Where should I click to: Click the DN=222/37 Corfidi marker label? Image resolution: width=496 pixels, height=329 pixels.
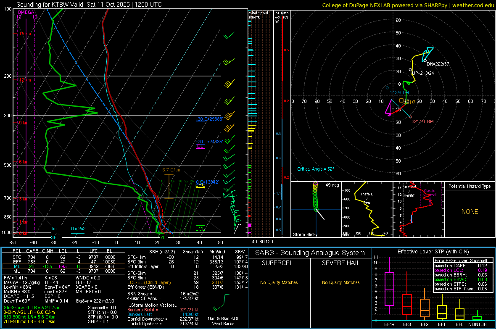(438, 64)
